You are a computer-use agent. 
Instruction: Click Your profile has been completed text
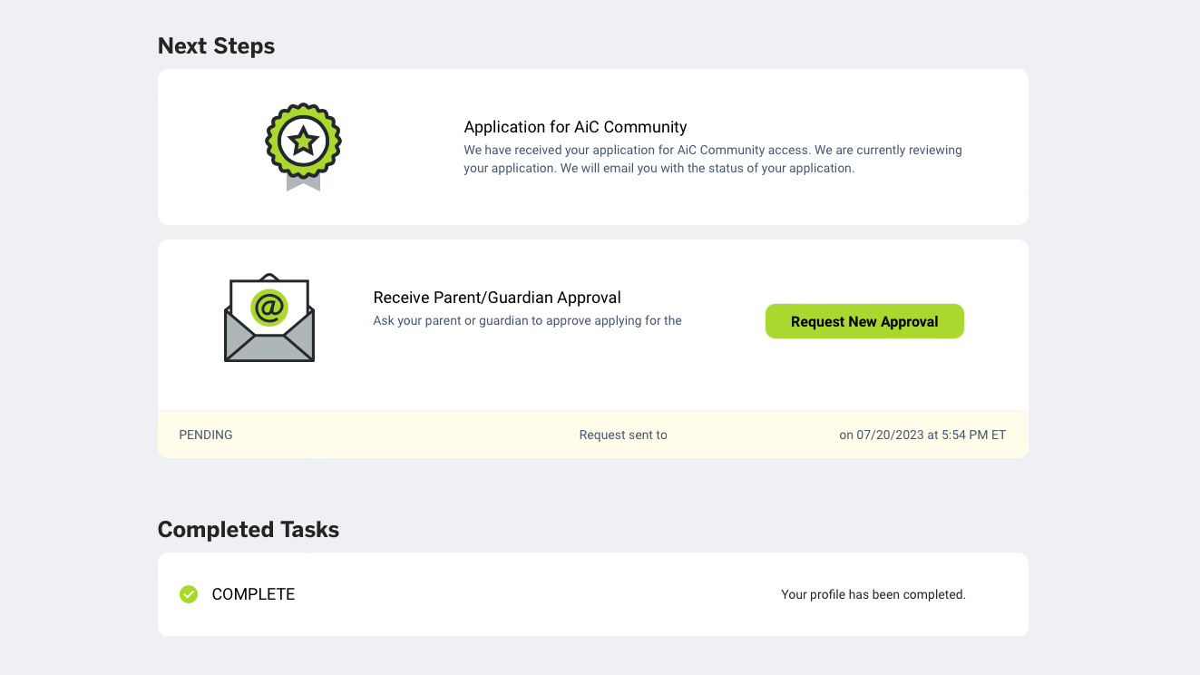coord(873,595)
